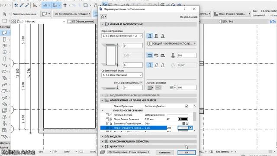Open План Этажа и Разрез button
The height and width of the screenshot is (156, 277).
(x=232, y=14)
